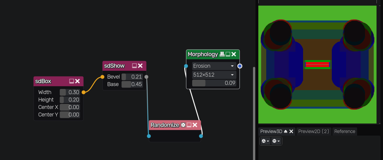The width and height of the screenshot is (383, 160).
Task: Click the sdShow gray output port
Action: pos(146,77)
